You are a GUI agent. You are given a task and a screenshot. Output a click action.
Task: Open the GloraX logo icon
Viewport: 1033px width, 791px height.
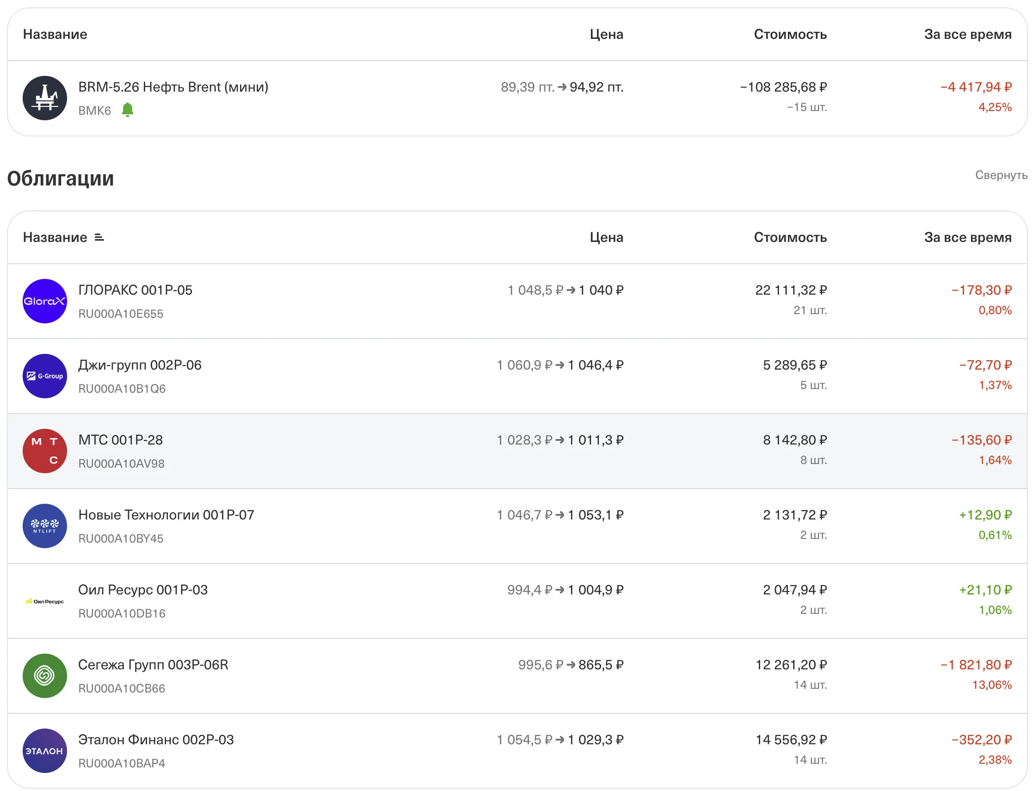tap(45, 301)
